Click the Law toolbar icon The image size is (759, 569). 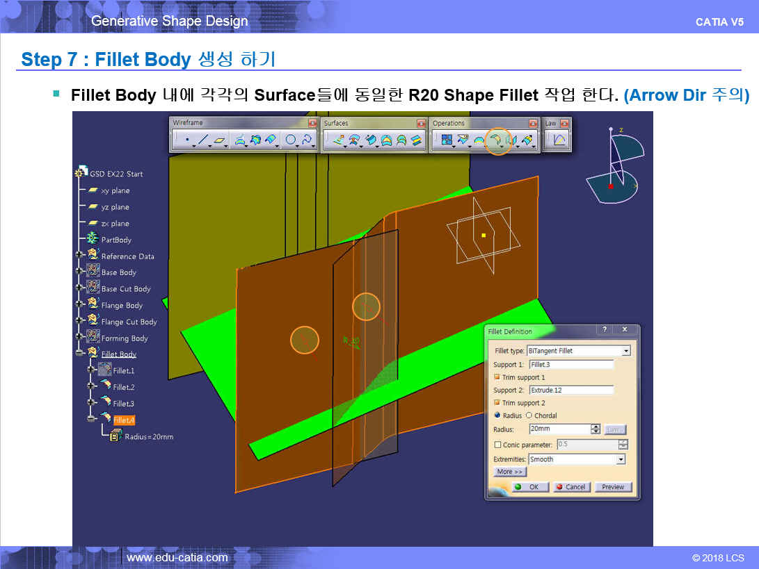[x=559, y=140]
